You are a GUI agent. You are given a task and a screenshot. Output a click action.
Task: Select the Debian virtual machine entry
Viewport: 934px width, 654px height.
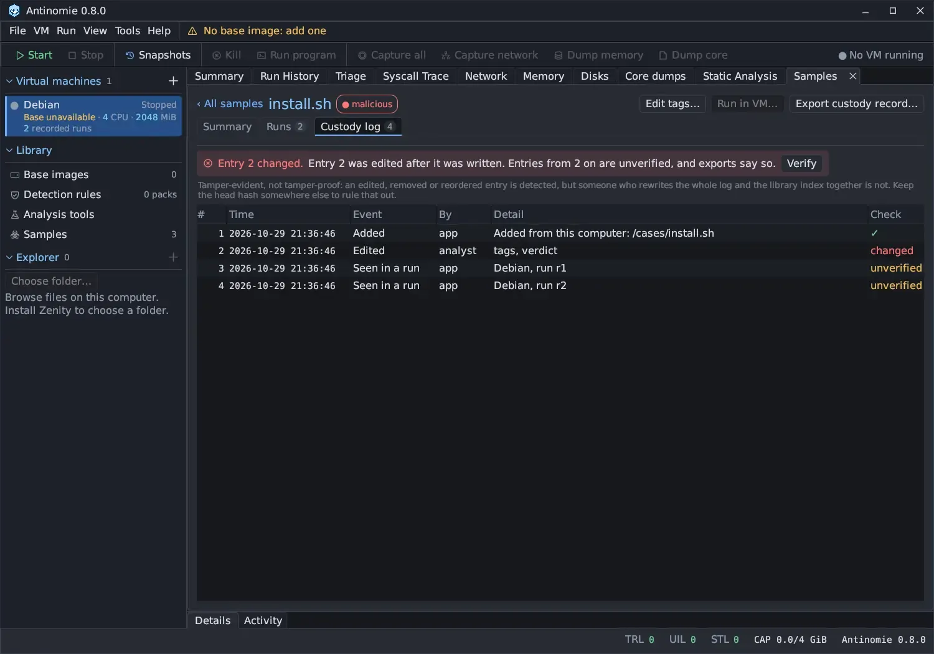click(x=93, y=116)
